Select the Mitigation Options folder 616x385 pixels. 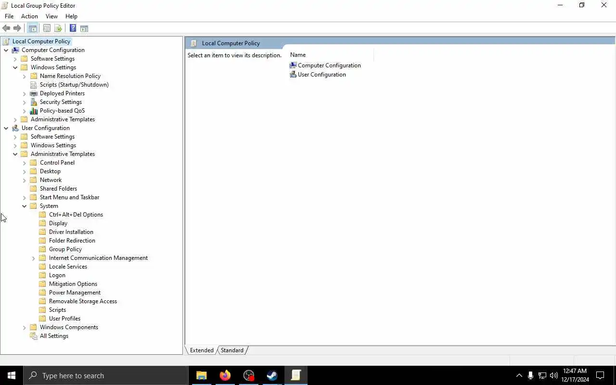[x=73, y=284]
